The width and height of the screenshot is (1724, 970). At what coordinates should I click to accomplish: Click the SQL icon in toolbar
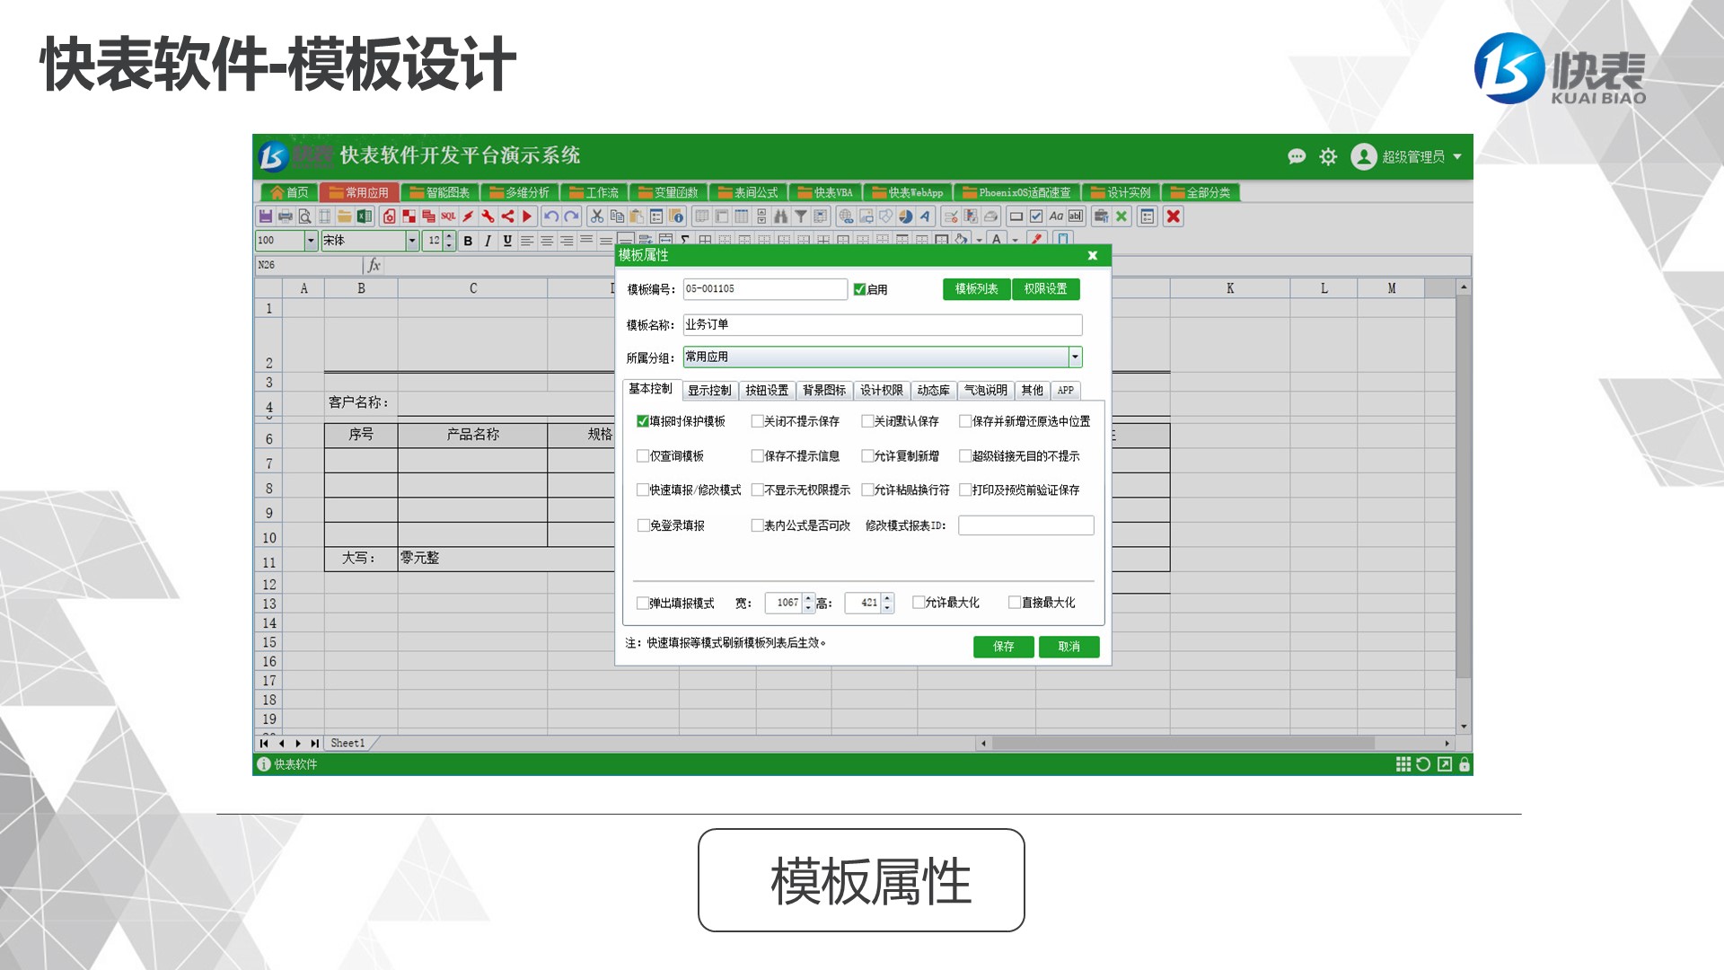coord(448,216)
